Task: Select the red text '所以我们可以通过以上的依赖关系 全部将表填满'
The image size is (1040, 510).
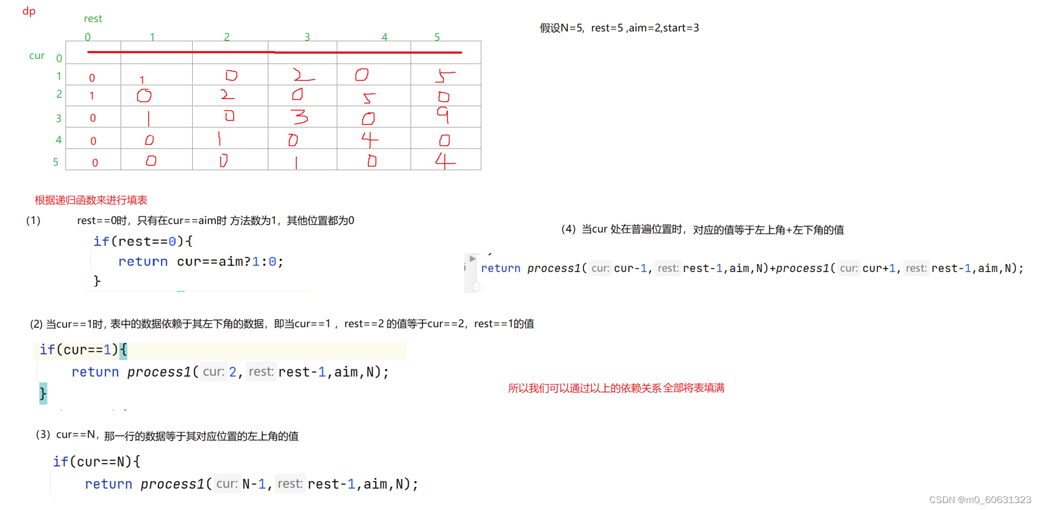Action: click(x=616, y=388)
